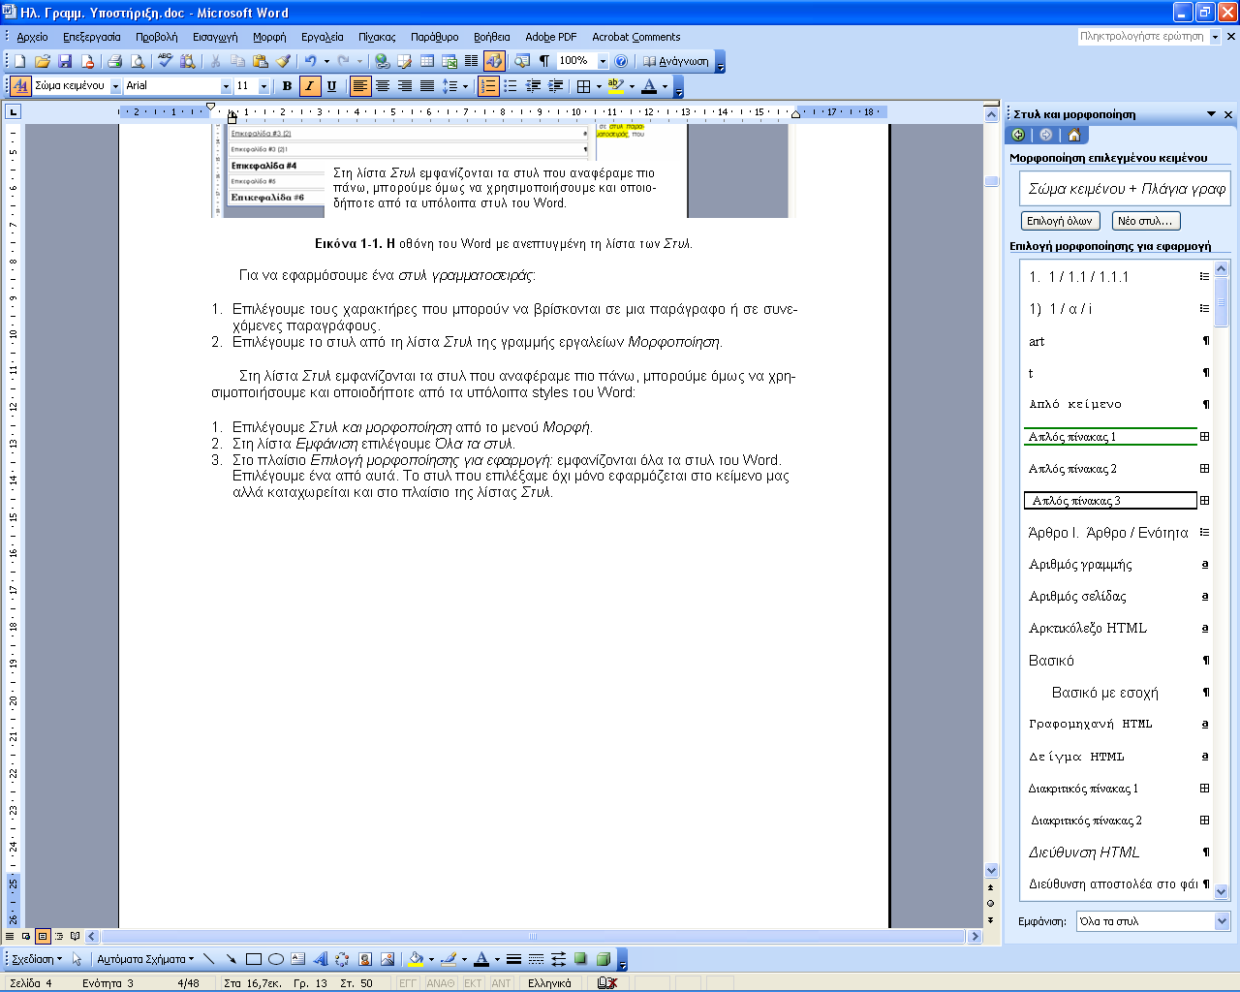
Task: Toggle Bold formatting
Action: (x=287, y=86)
